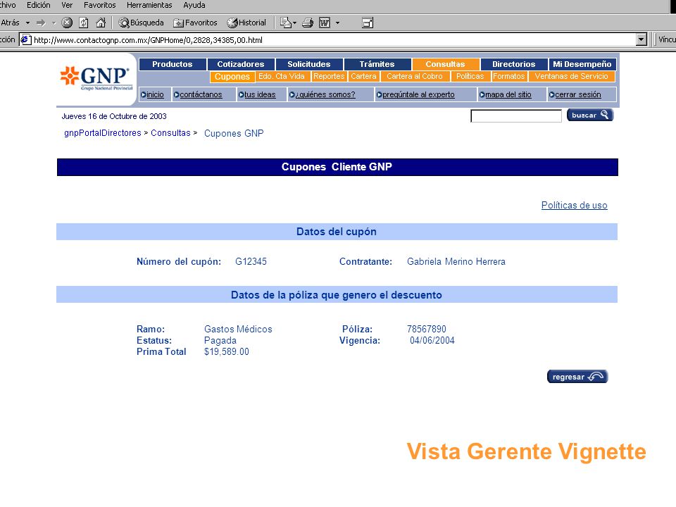Image resolution: width=676 pixels, height=507 pixels.
Task: Click the pregúntale al experto link
Action: [x=418, y=94]
